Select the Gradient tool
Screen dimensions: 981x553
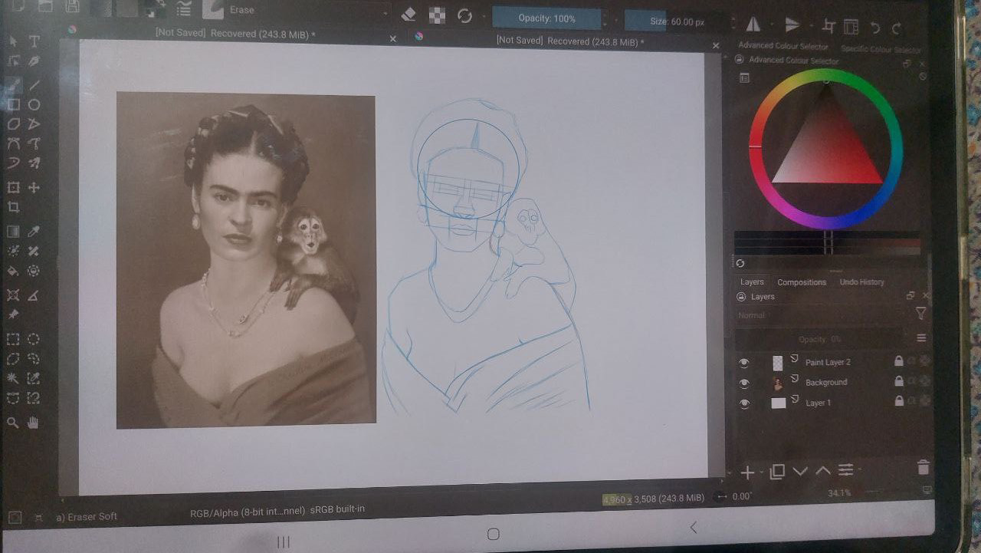pos(13,232)
